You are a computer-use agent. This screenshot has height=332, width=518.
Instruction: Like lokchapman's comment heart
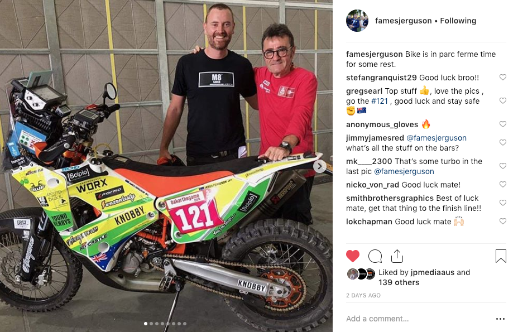pyautogui.click(x=502, y=222)
